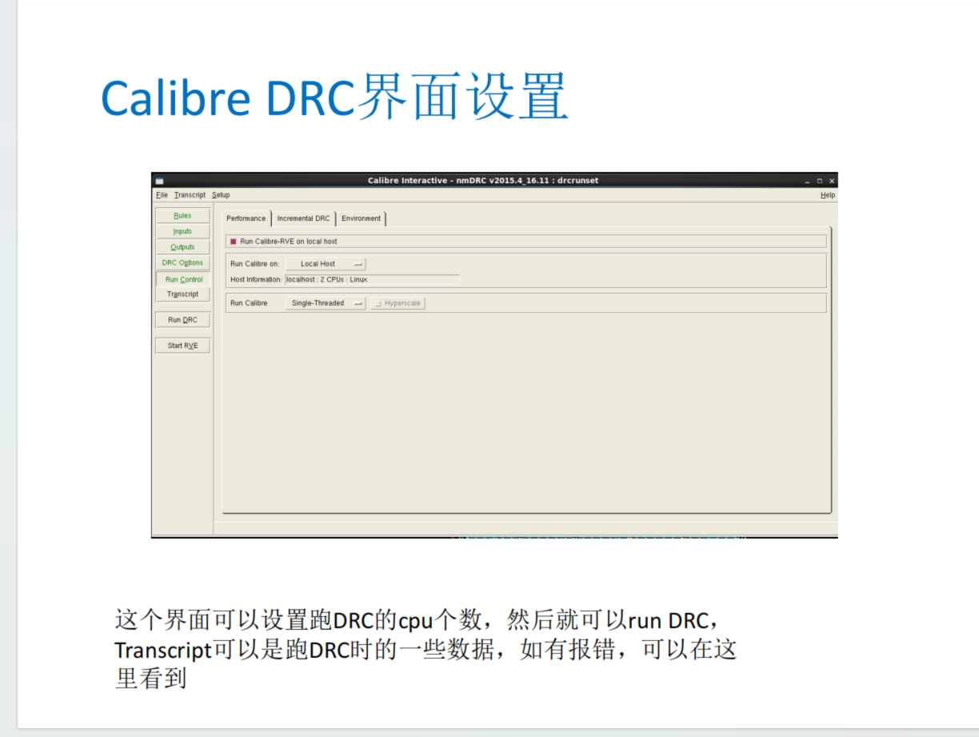Maximize the Calibre Interactive window

click(x=820, y=181)
